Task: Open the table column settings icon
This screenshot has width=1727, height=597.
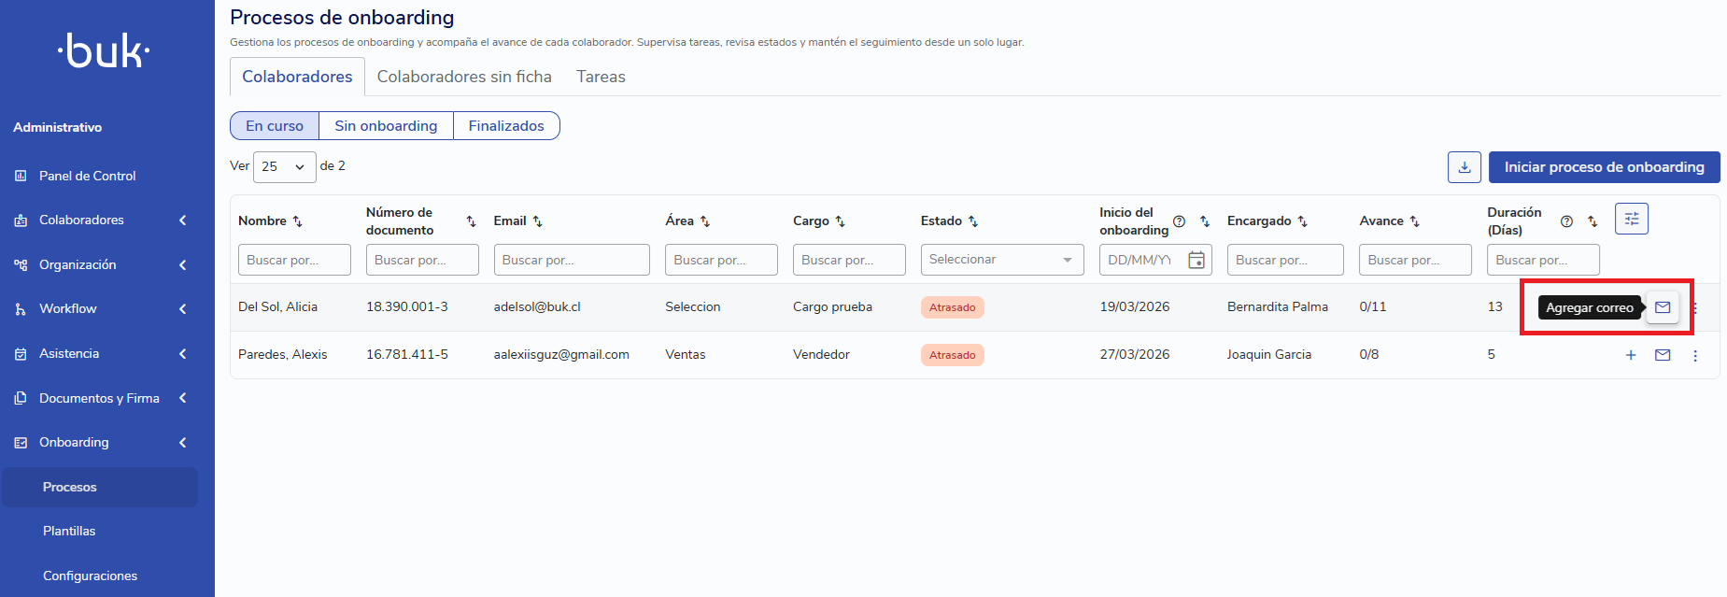Action: point(1631,219)
